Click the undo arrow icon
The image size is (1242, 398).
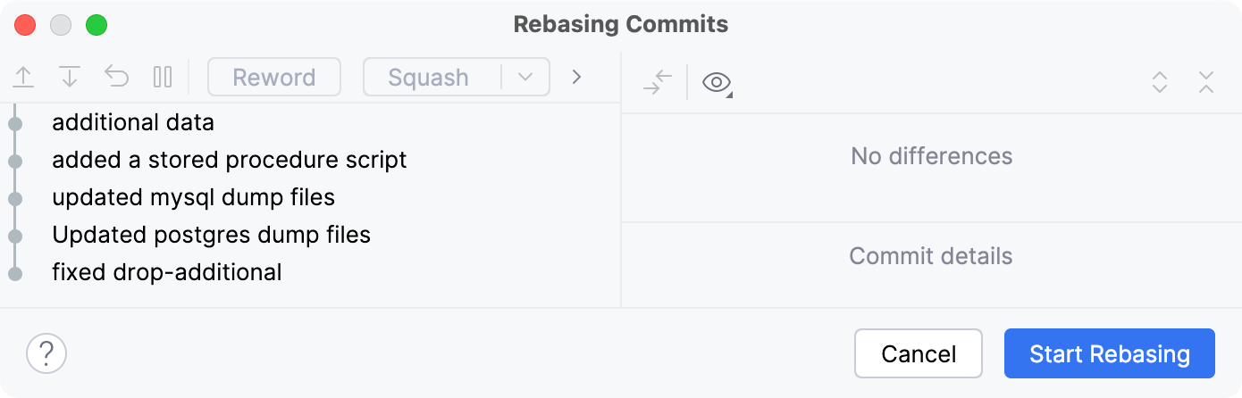[116, 78]
